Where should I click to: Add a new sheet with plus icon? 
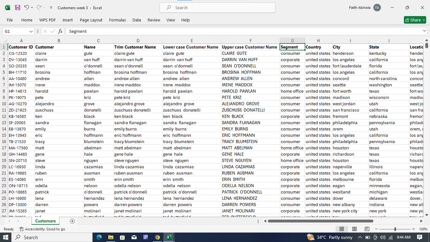[72, 221]
